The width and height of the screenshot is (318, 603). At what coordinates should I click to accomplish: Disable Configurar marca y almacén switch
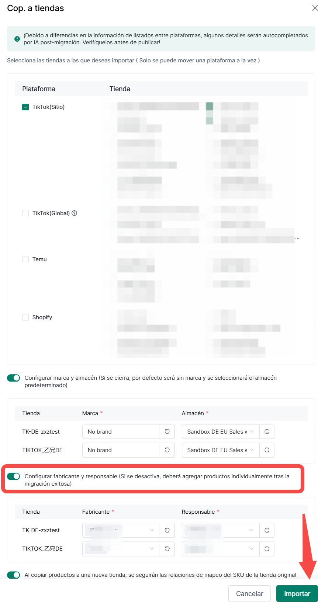point(14,378)
